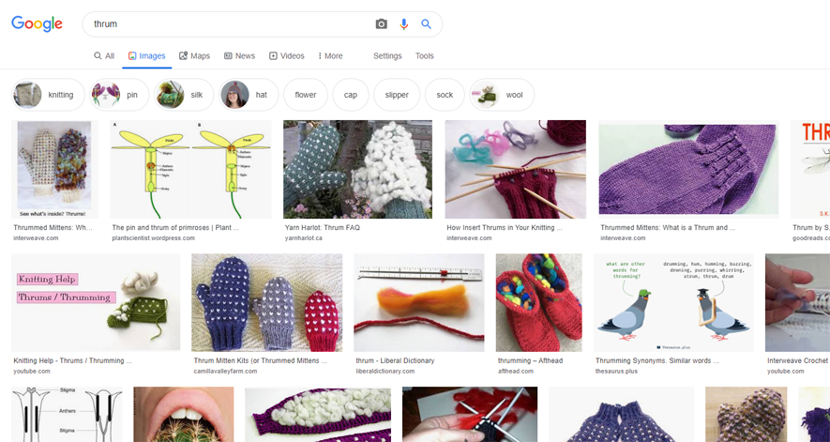Open mouth with cactus image
The width and height of the screenshot is (830, 442).
click(x=183, y=415)
